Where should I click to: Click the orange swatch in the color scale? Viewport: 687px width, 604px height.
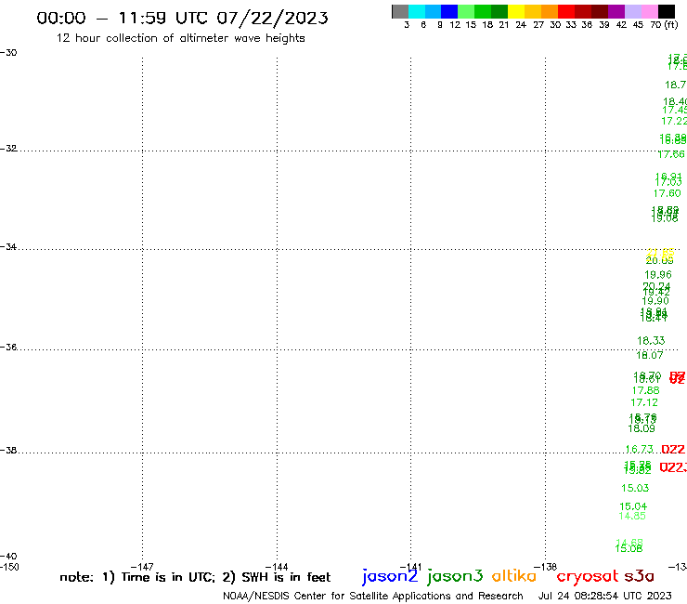coord(550,11)
